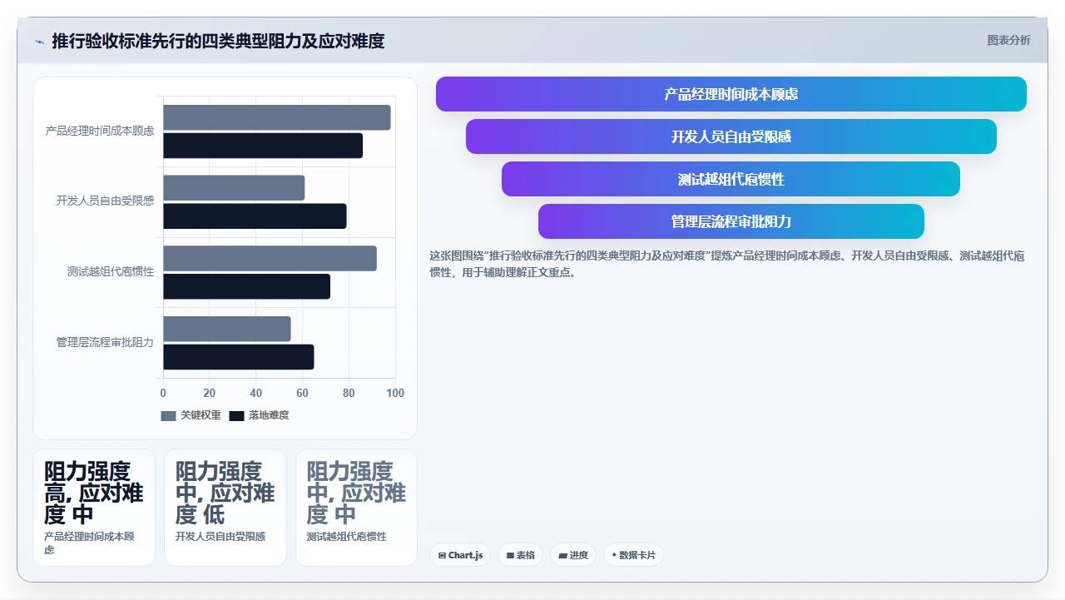Click the 表格 tag chip
Image resolution: width=1065 pixels, height=600 pixels.
[520, 555]
